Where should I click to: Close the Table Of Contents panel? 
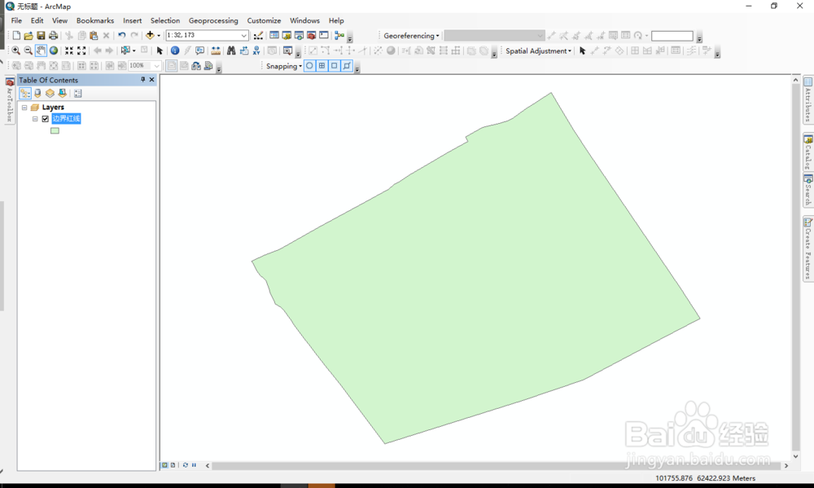[151, 80]
